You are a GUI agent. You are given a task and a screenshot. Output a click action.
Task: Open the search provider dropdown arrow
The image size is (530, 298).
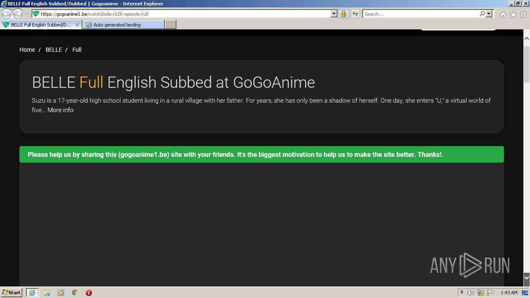coord(489,14)
